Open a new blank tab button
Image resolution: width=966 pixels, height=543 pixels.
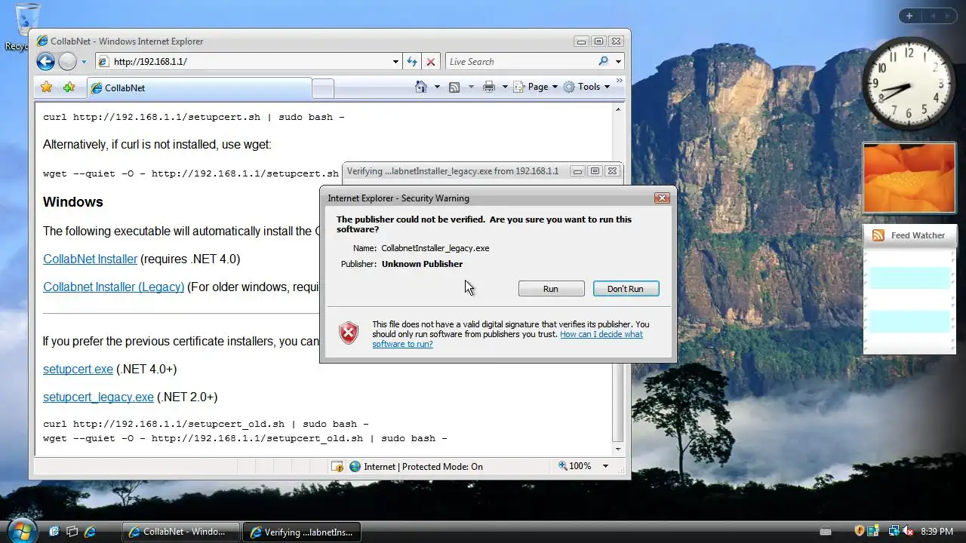[x=323, y=88]
